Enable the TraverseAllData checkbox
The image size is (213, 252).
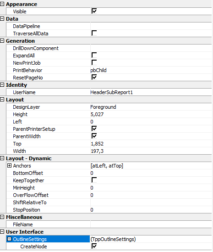click(x=94, y=33)
